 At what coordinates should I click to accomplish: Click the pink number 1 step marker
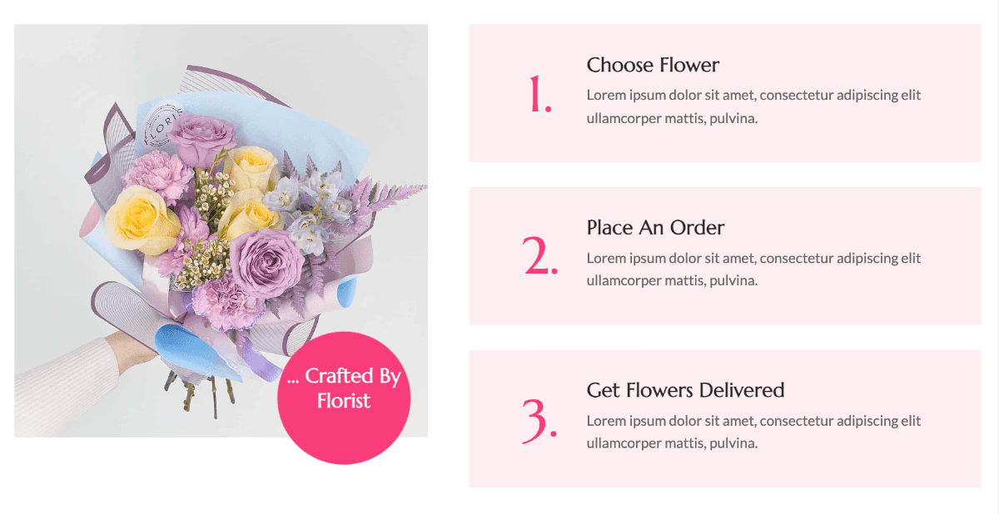coord(540,94)
